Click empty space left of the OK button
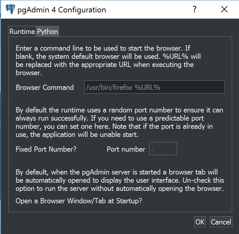 click(x=98, y=222)
